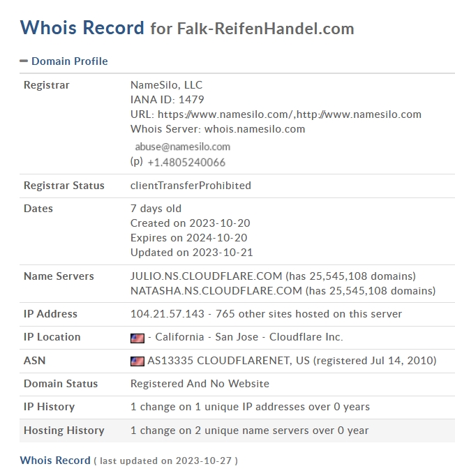Open the 765 other sites hosted link
The image size is (455, 471).
click(308, 314)
